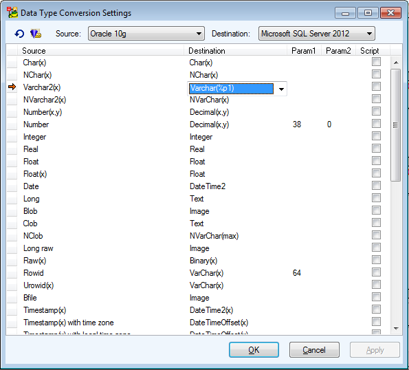Image resolution: width=409 pixels, height=370 pixels.
Task: Toggle Script checkbox for NChar(x) row
Action: click(x=376, y=74)
